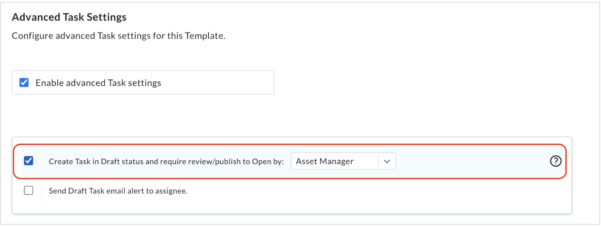Open the Asset Manager reviewer dropdown
Image resolution: width=601 pixels, height=226 pixels.
pyautogui.click(x=343, y=161)
